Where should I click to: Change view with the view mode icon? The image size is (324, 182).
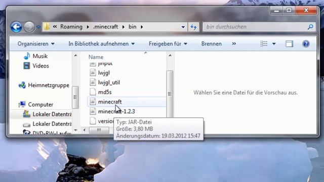[x=264, y=44]
